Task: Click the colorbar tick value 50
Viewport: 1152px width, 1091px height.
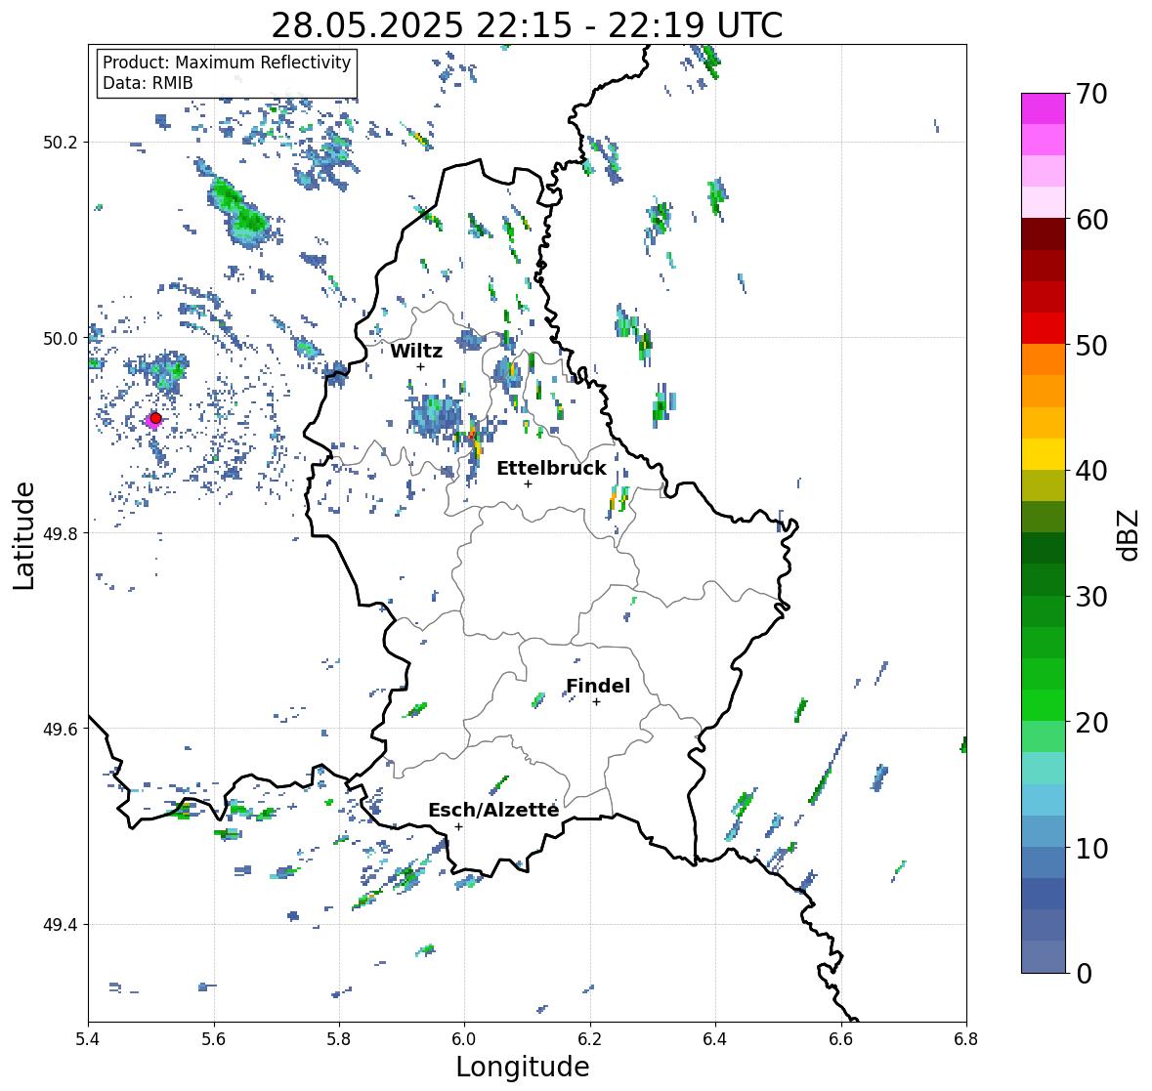Action: (x=1091, y=345)
